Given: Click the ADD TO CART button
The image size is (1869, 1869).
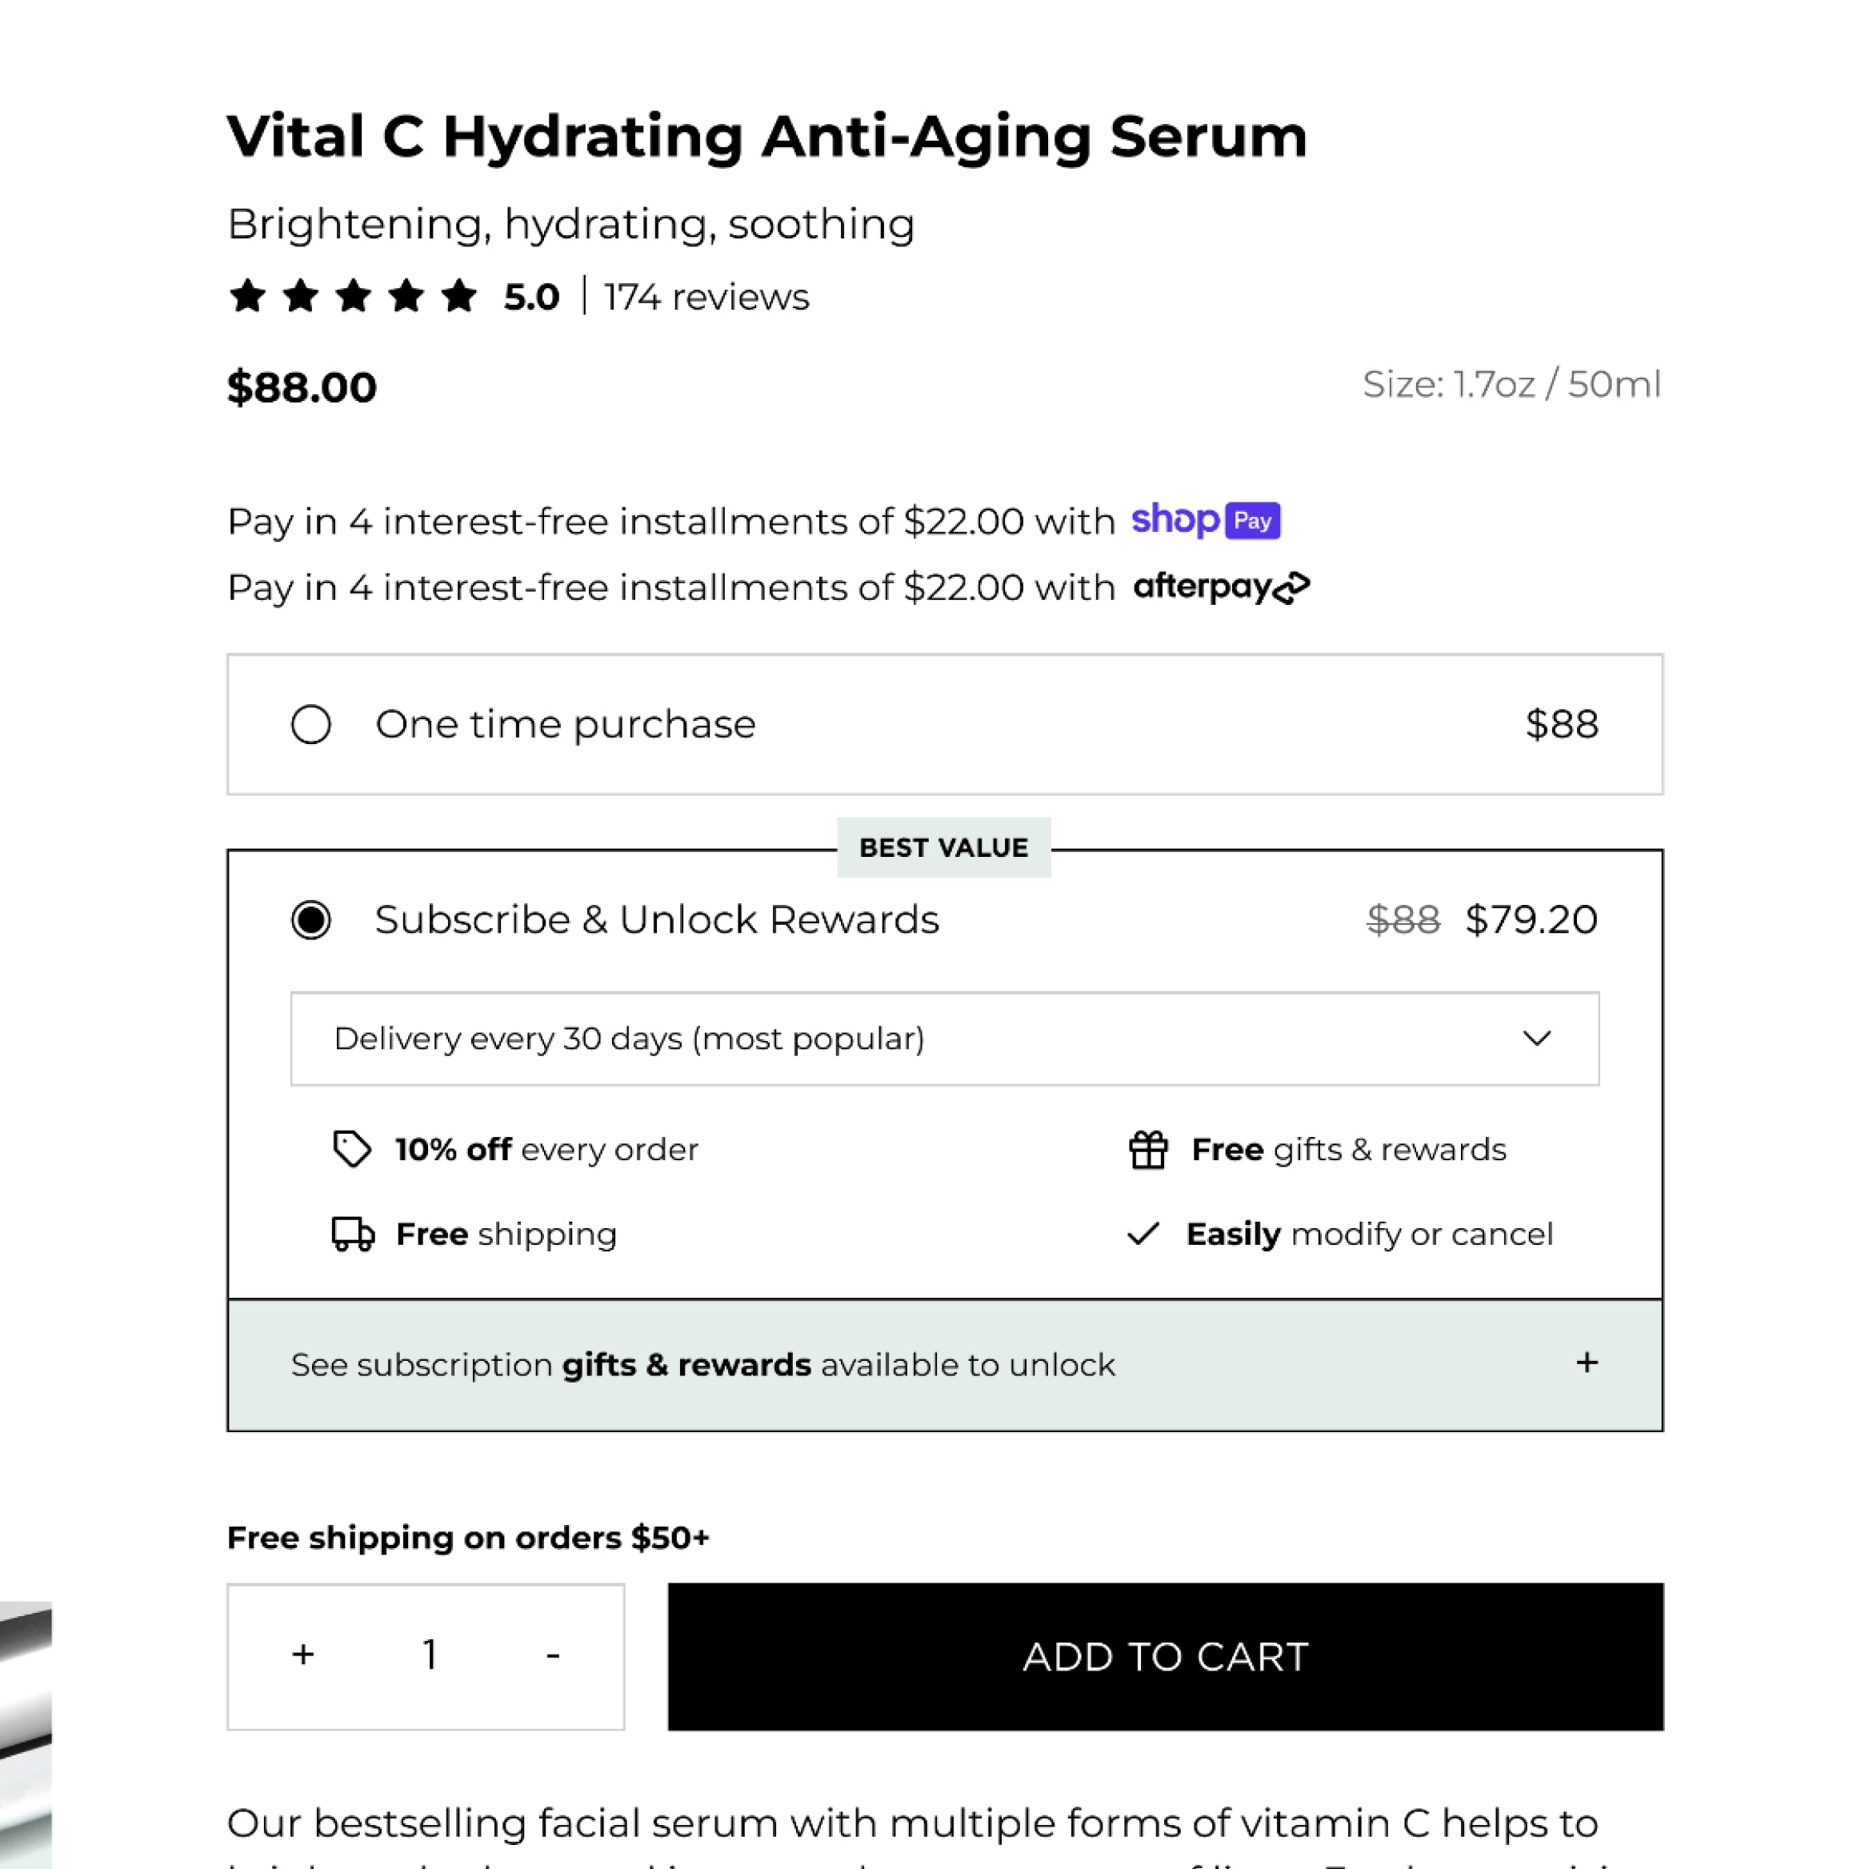Looking at the screenshot, I should click(1165, 1656).
